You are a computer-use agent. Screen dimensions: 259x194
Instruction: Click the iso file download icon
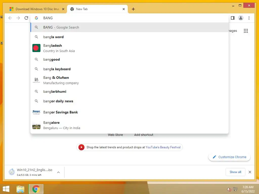click(12, 172)
